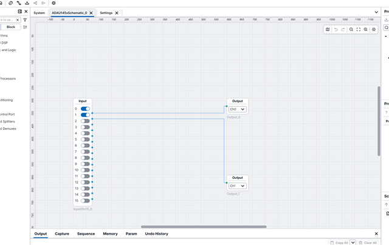Open the filter funnel in toolbox
The height and width of the screenshot is (245, 389).
point(25,20)
